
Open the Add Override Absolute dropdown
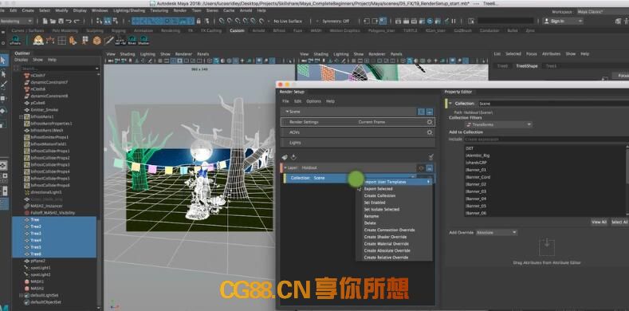click(496, 232)
